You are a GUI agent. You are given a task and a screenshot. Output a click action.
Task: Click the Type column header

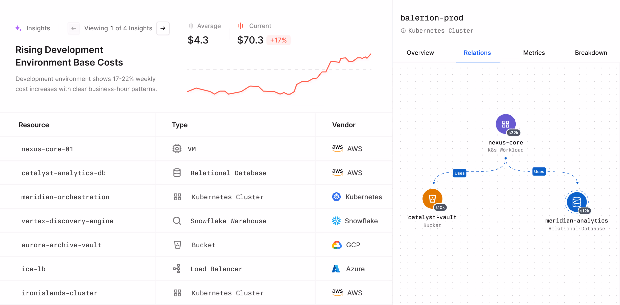[x=180, y=125]
